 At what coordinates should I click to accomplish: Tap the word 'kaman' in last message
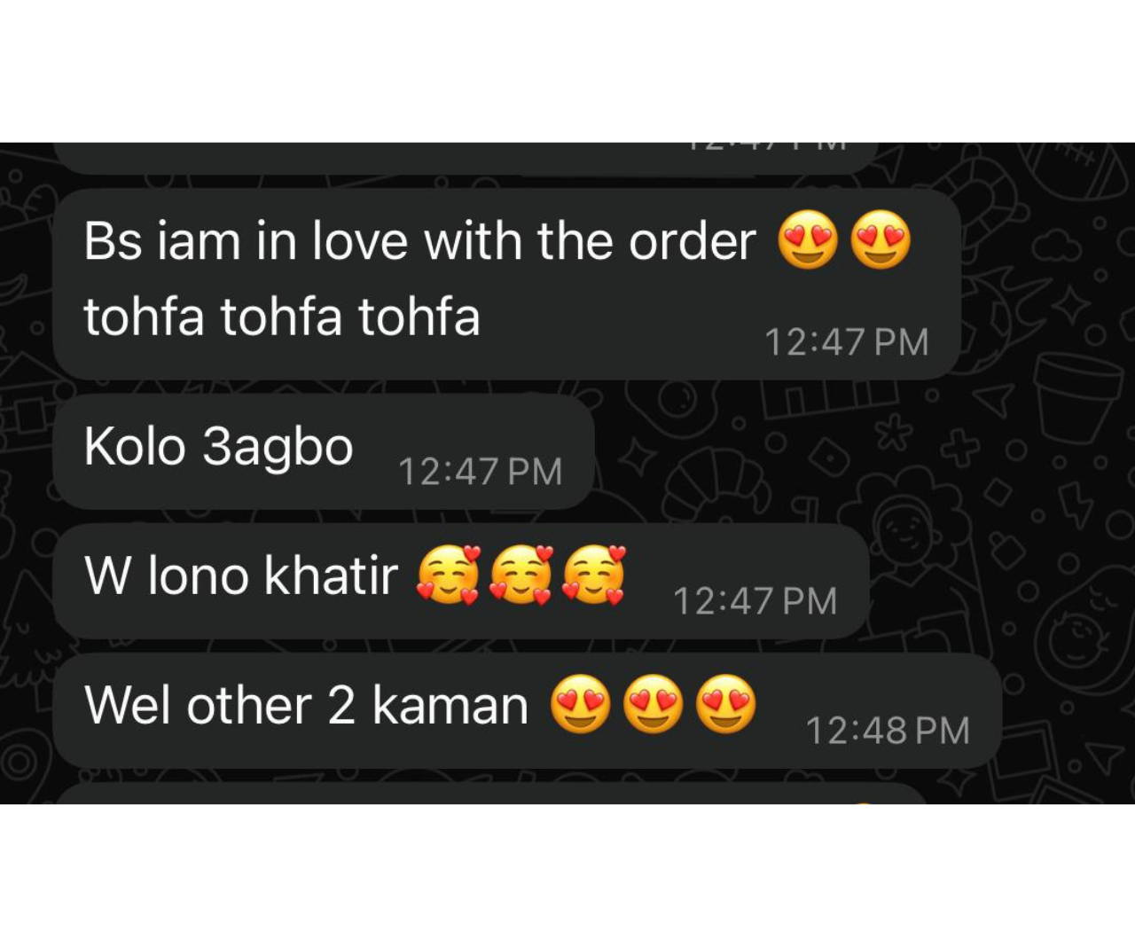pyautogui.click(x=450, y=706)
